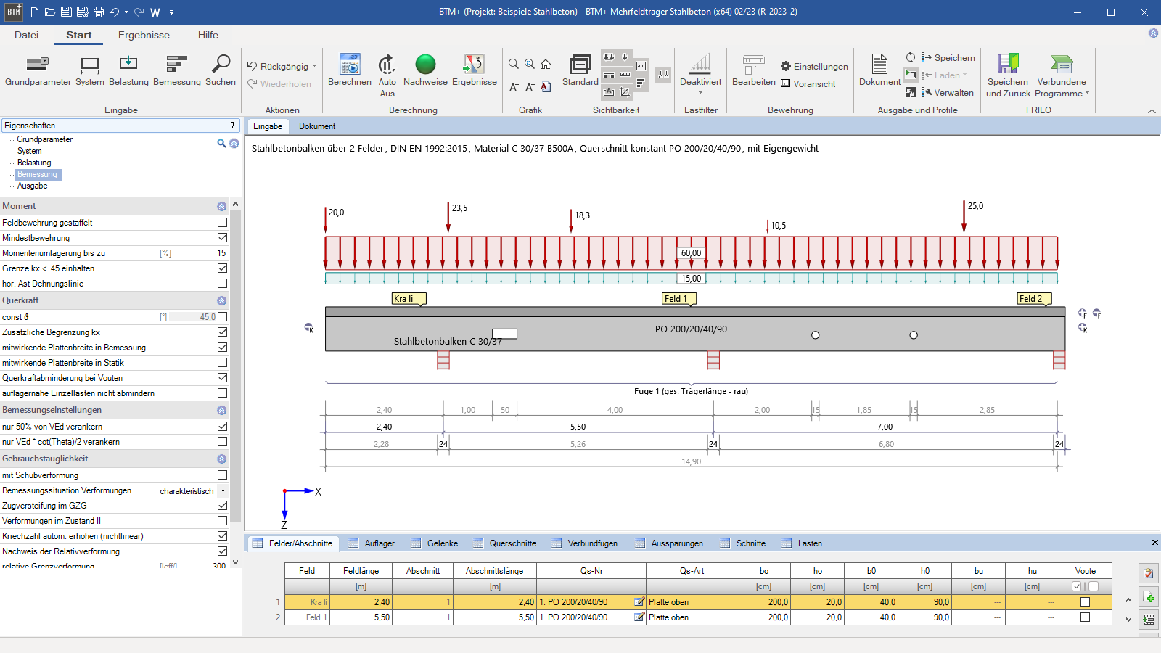Edit cross-section of Kra li row
The width and height of the screenshot is (1161, 653).
click(639, 601)
